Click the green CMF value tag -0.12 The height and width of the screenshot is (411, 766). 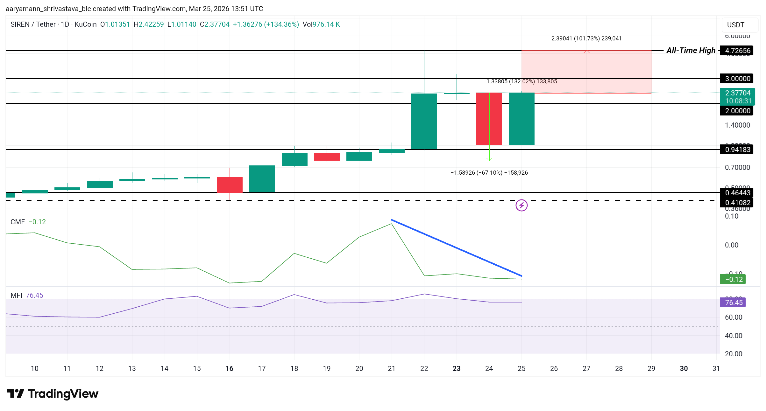733,279
